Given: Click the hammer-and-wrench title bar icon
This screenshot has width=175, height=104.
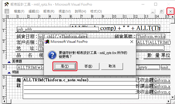Looking at the screenshot, I should pos(6,4).
